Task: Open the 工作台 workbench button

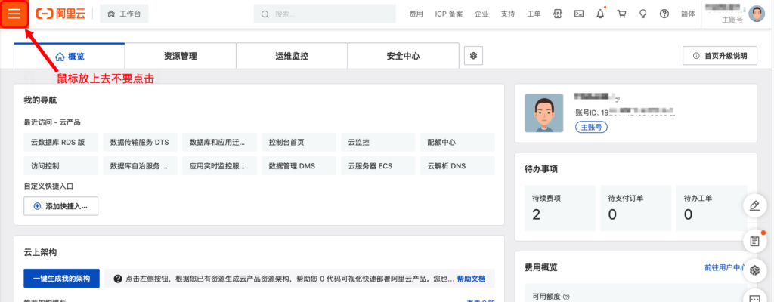Action: pyautogui.click(x=124, y=14)
